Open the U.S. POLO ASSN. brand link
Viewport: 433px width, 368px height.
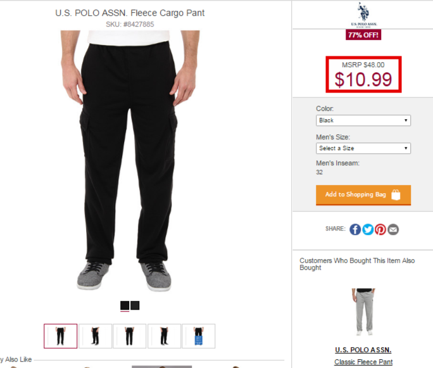pyautogui.click(x=363, y=350)
